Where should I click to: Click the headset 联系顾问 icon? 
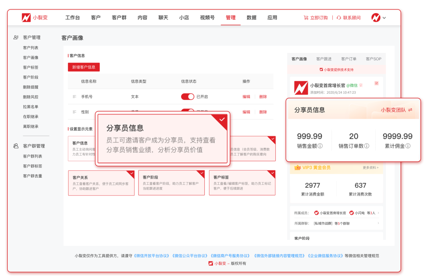click(x=339, y=18)
